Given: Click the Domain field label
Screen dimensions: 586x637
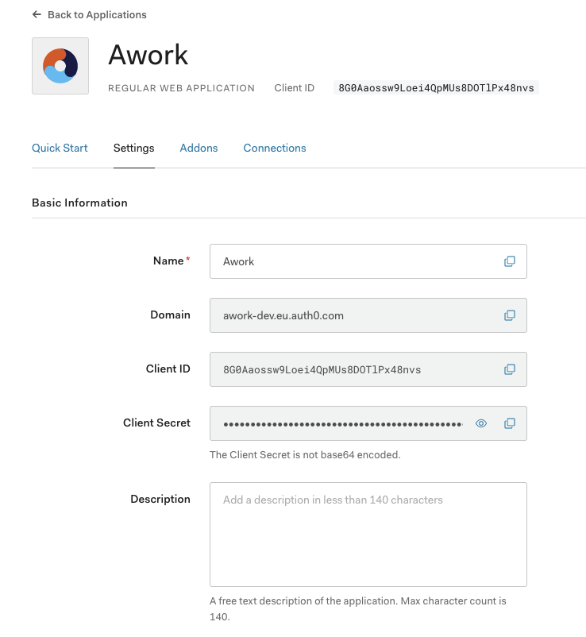Looking at the screenshot, I should point(170,315).
